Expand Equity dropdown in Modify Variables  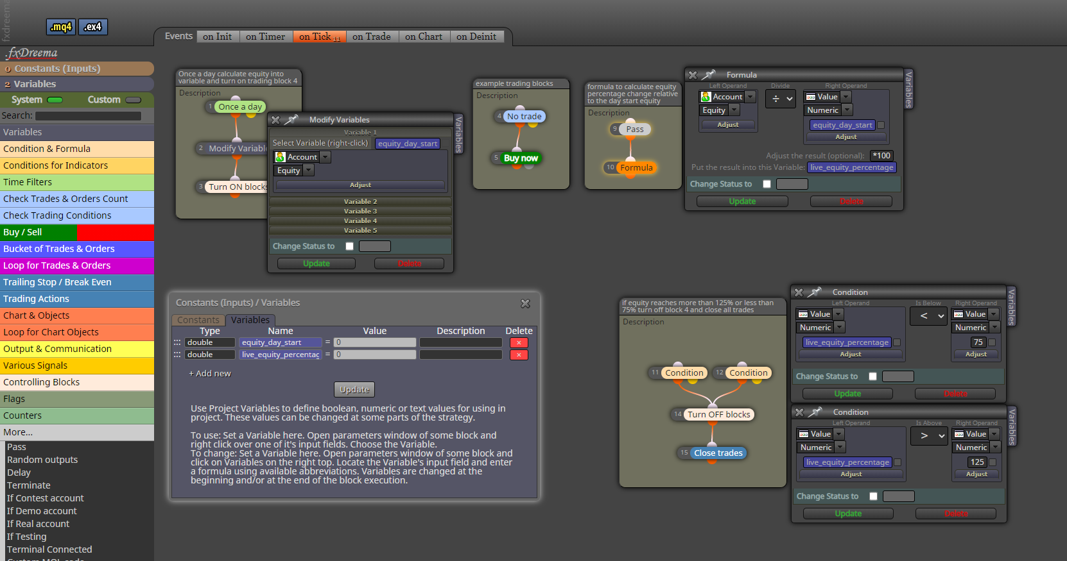tap(309, 171)
